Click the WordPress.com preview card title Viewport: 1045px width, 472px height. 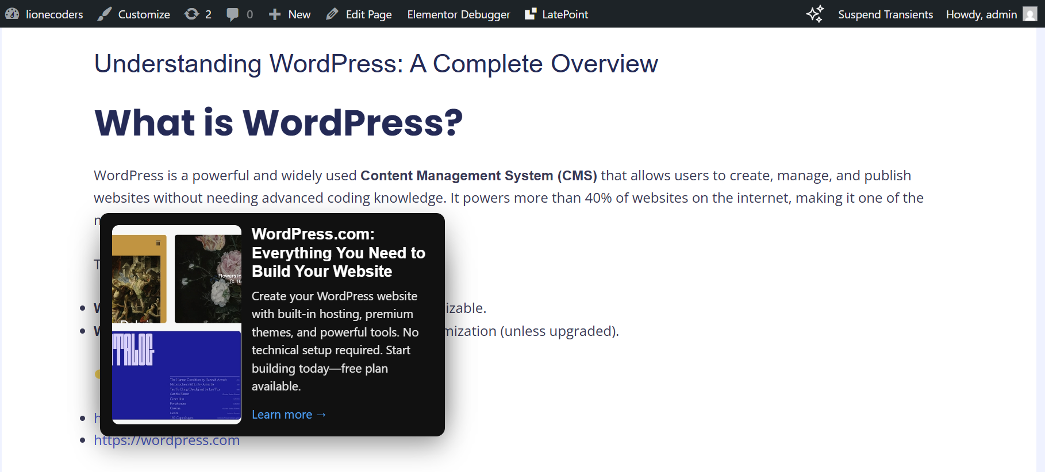pos(339,253)
